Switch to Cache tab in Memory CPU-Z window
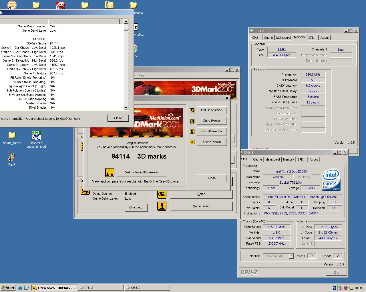 (x=268, y=38)
